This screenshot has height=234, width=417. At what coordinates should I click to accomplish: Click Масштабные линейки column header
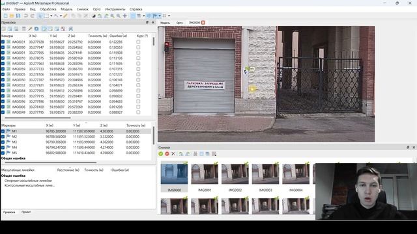pyautogui.click(x=18, y=170)
